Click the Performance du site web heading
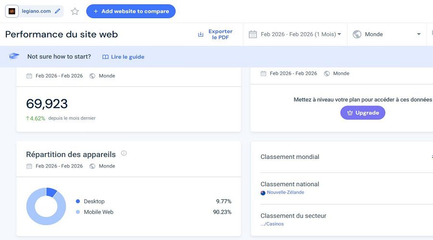This screenshot has height=240, width=433. point(61,35)
